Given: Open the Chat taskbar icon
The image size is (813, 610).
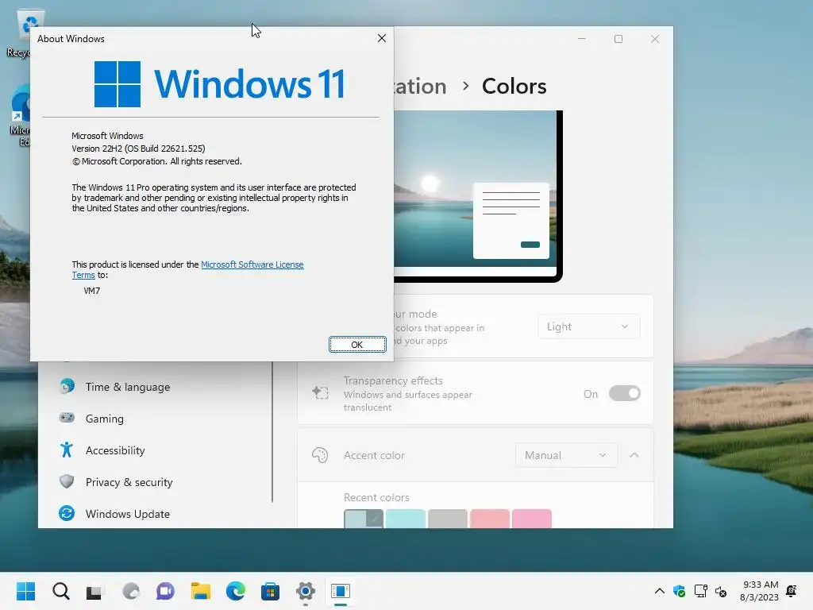Looking at the screenshot, I should 165,591.
